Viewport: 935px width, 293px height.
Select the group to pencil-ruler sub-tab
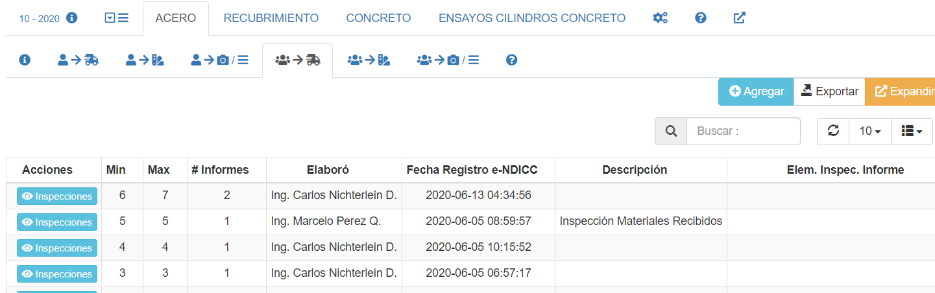[369, 60]
